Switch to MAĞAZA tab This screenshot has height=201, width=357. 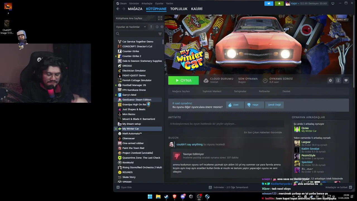click(135, 9)
